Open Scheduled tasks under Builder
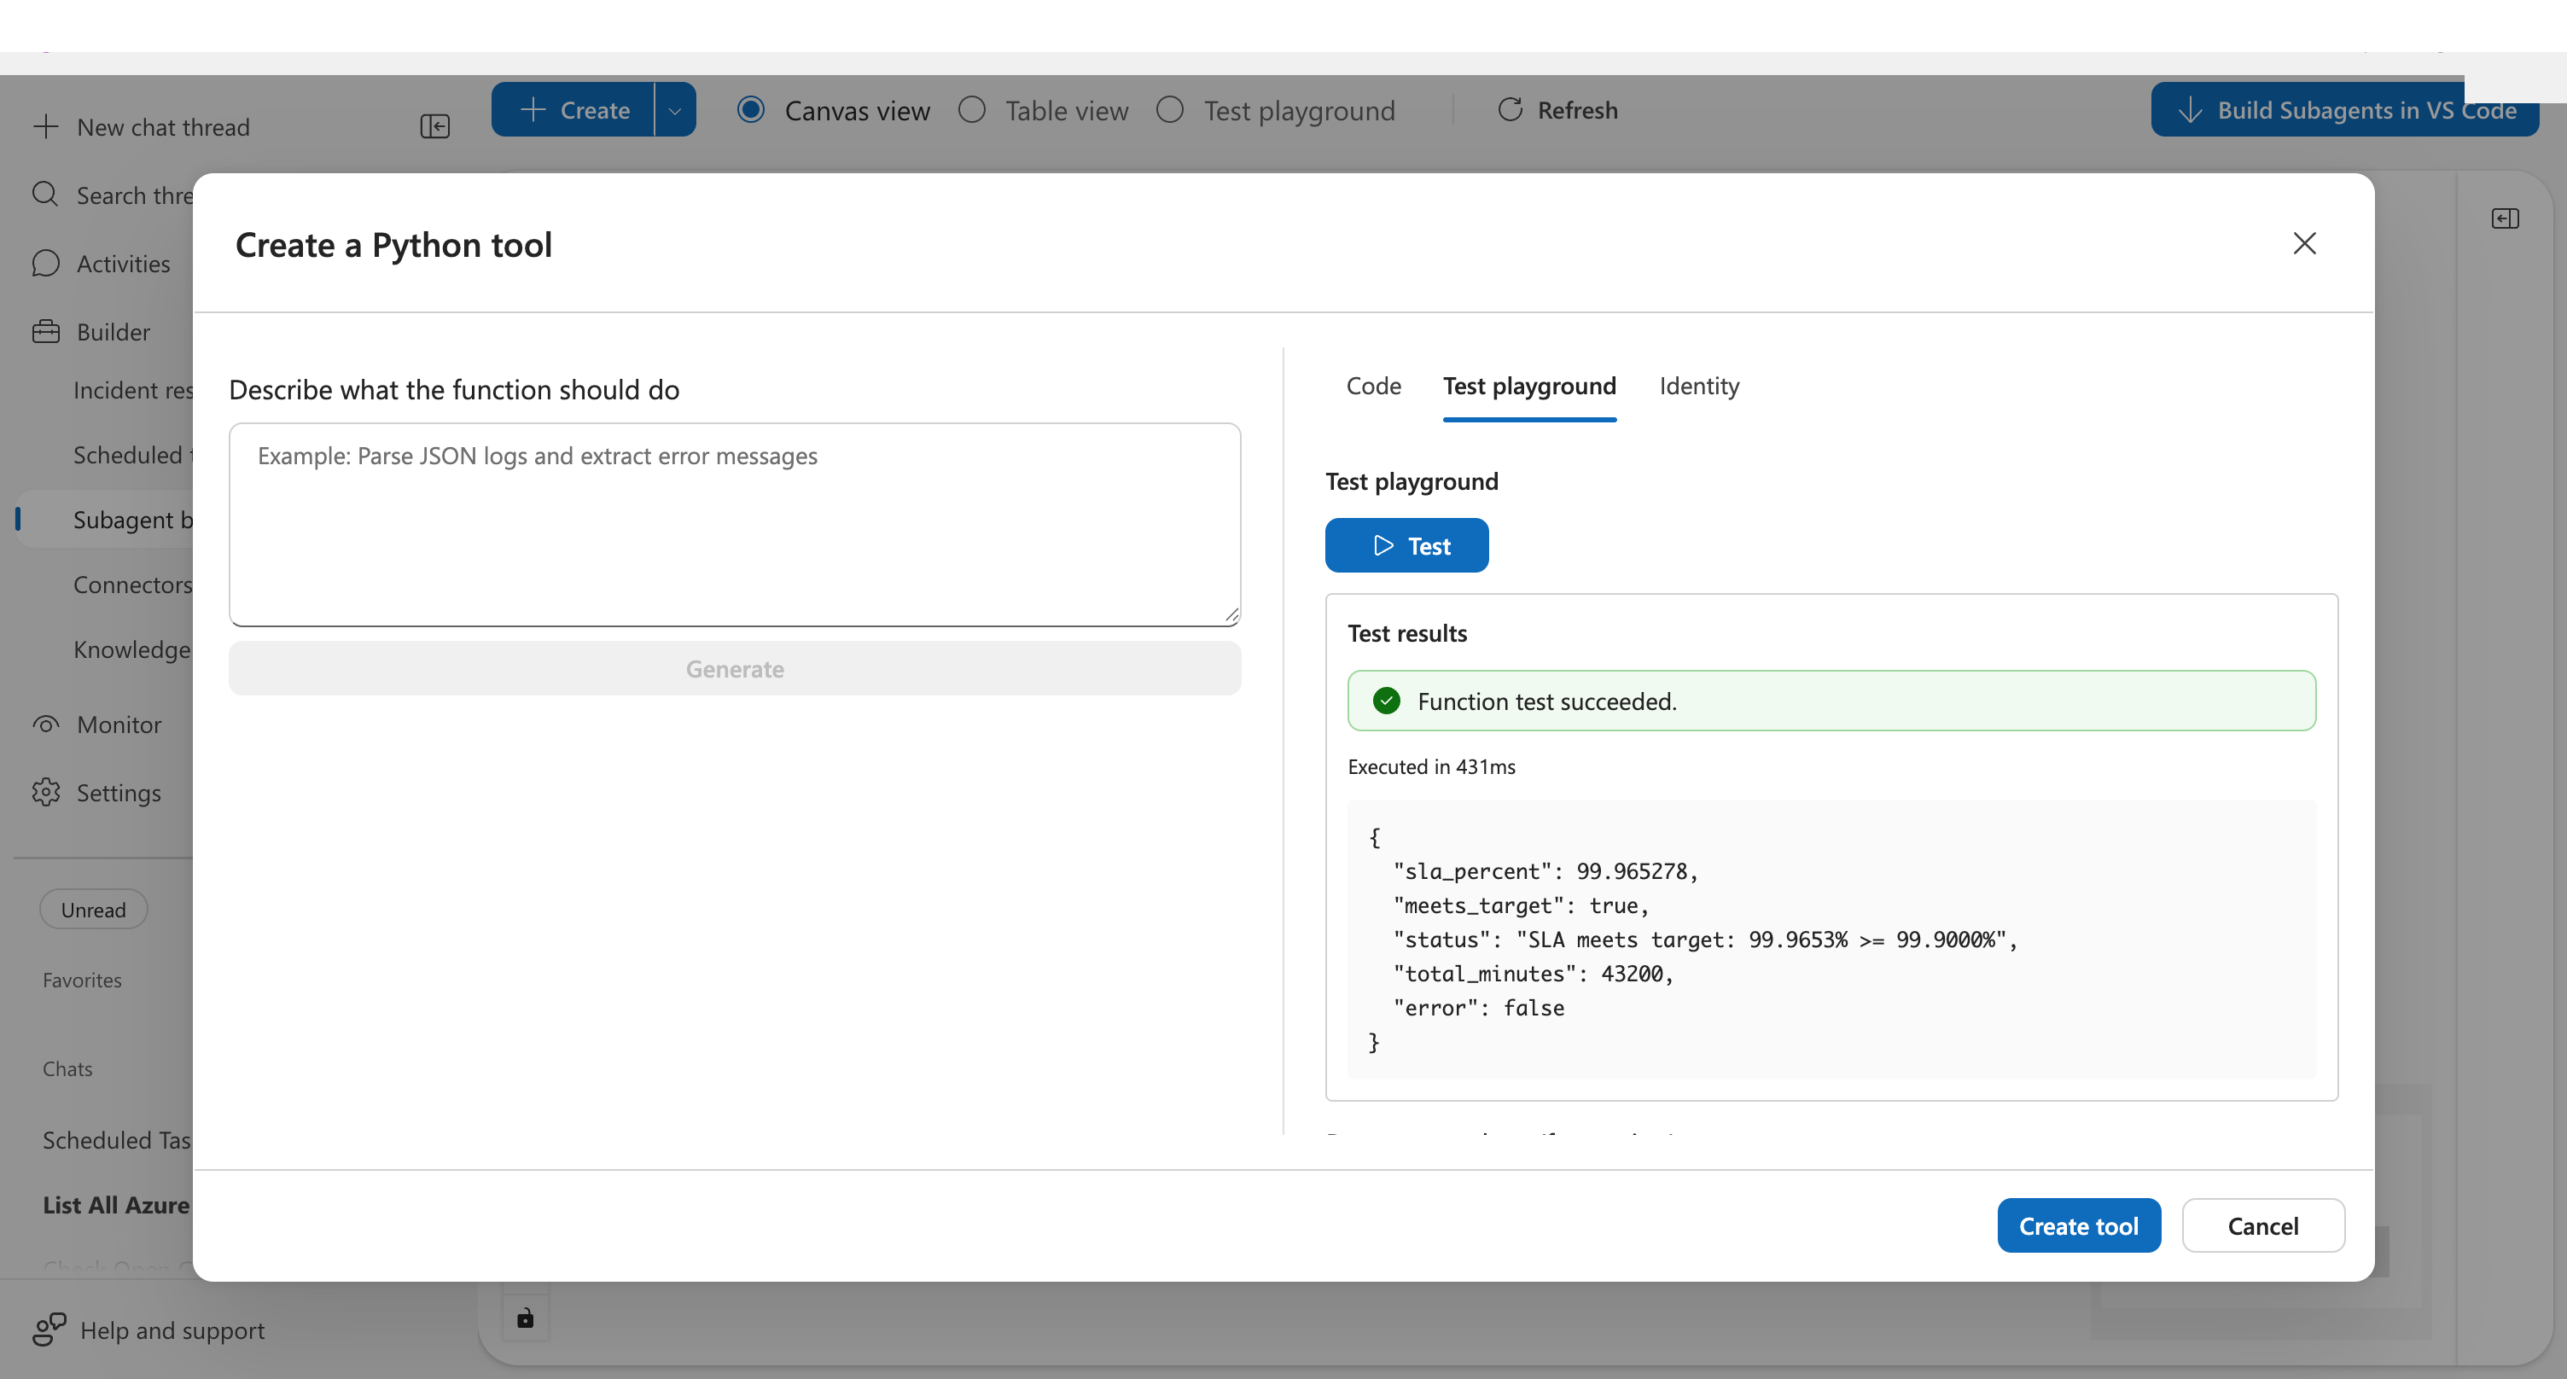 tap(132, 454)
